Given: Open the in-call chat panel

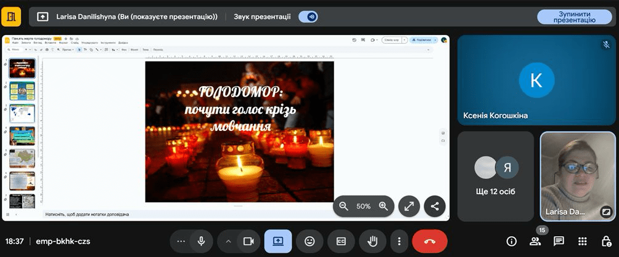Looking at the screenshot, I should click(x=559, y=242).
